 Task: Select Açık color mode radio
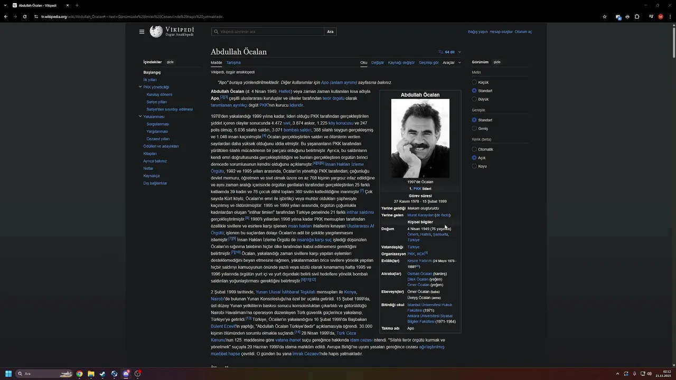pyautogui.click(x=474, y=158)
